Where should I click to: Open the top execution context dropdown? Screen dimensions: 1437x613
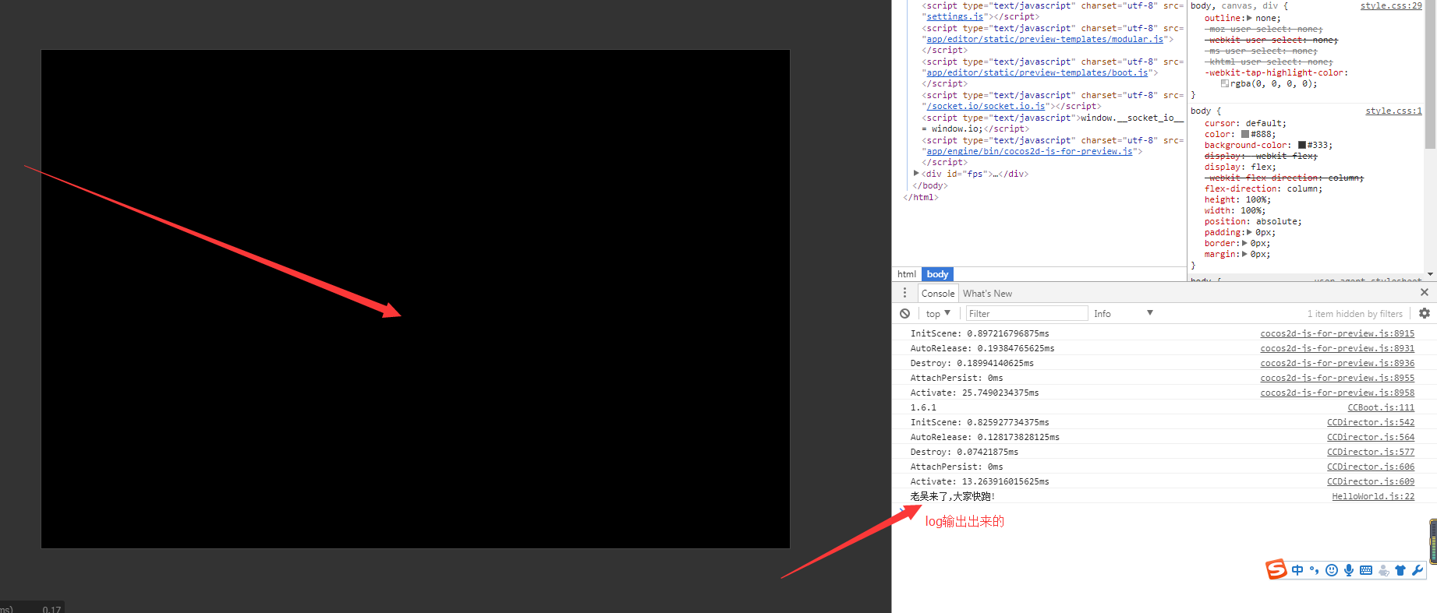pyautogui.click(x=938, y=313)
